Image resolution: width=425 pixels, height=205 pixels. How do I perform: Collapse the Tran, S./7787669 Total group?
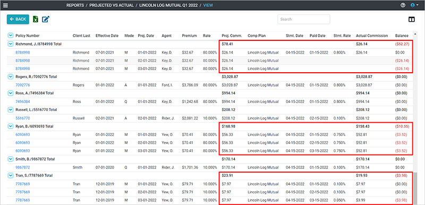tap(10, 175)
